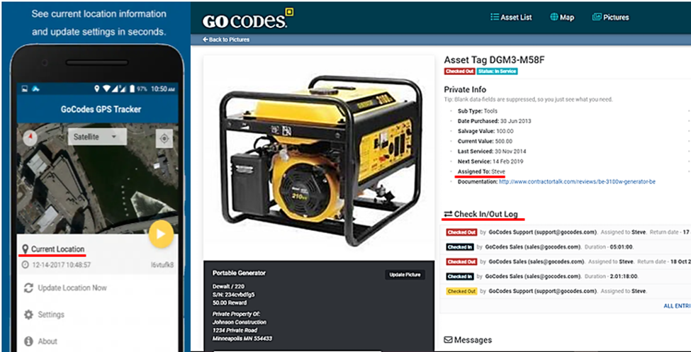Image resolution: width=691 pixels, height=352 pixels.
Task: Click the image icon next to Pictures
Action: coord(597,17)
